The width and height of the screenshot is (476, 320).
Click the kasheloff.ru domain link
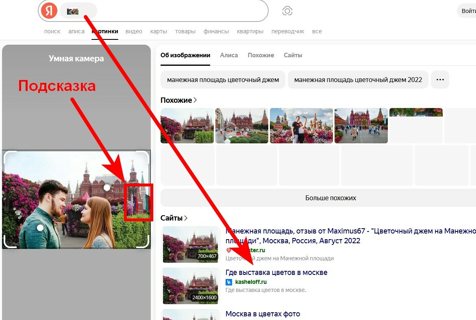(251, 282)
